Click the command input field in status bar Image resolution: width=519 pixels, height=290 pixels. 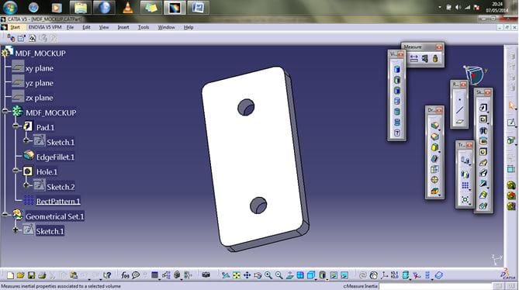pos(435,286)
